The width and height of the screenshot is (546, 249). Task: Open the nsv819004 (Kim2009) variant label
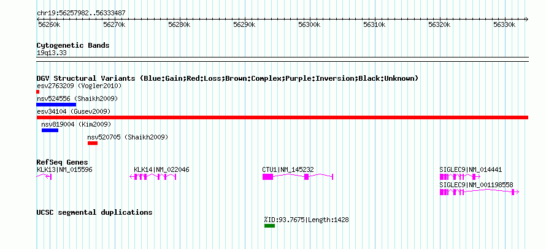[76, 124]
